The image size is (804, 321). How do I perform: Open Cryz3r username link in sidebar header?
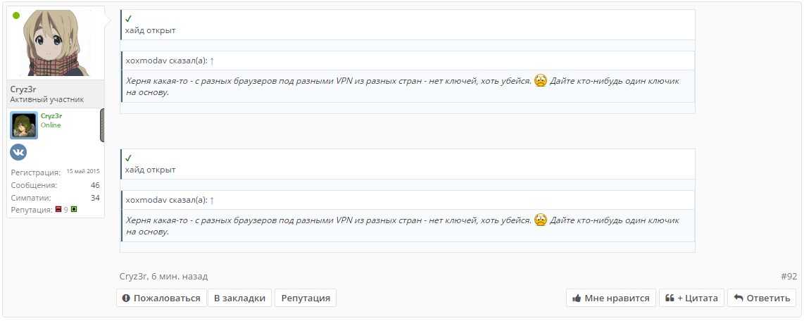coord(23,89)
